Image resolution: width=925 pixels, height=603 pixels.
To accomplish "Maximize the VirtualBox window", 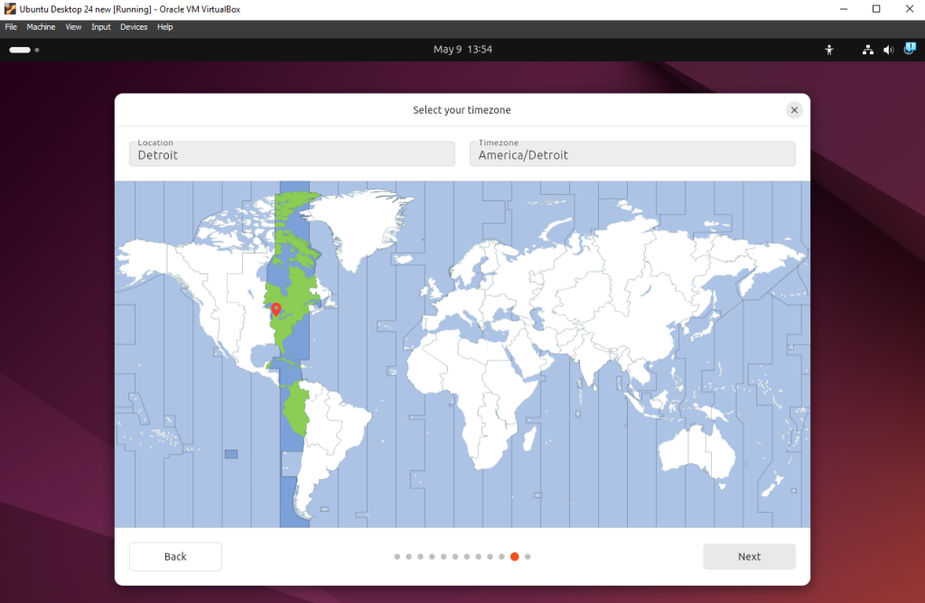I will pyautogui.click(x=876, y=9).
